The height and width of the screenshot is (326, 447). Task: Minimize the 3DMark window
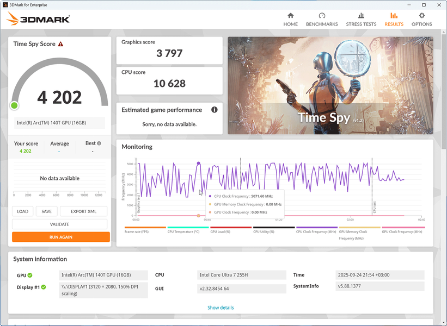pos(409,5)
